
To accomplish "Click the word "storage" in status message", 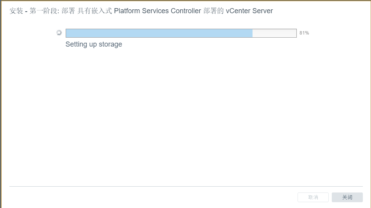I will coord(110,44).
